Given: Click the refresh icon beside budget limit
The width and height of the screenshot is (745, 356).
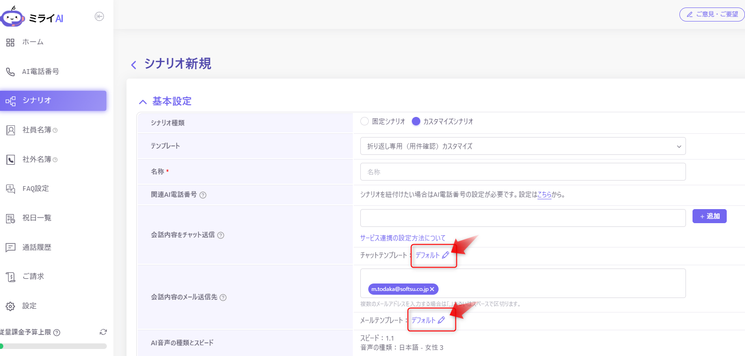Looking at the screenshot, I should pyautogui.click(x=103, y=332).
